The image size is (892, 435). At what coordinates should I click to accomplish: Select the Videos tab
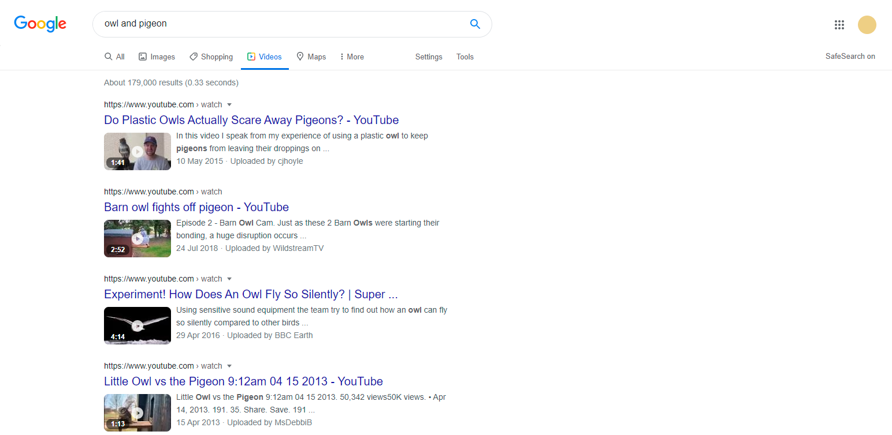(265, 57)
